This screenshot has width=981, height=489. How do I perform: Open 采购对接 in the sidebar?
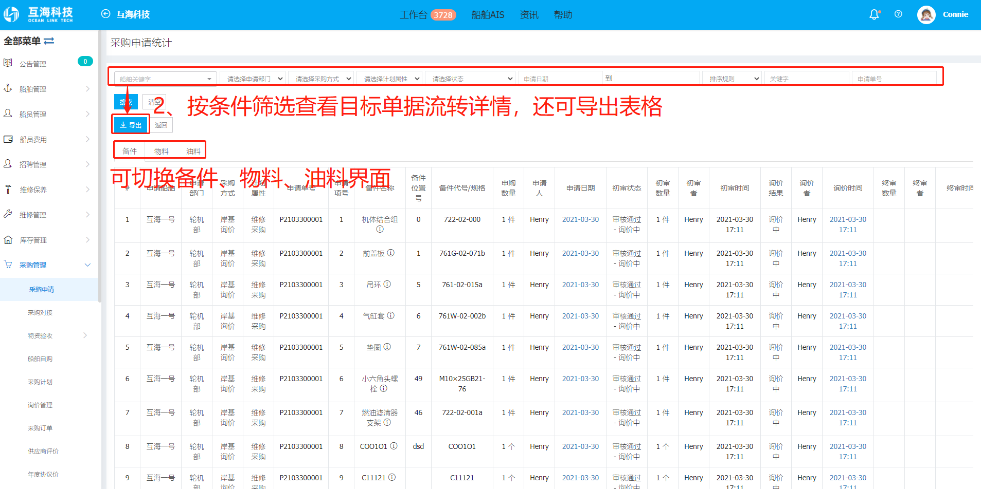click(40, 312)
